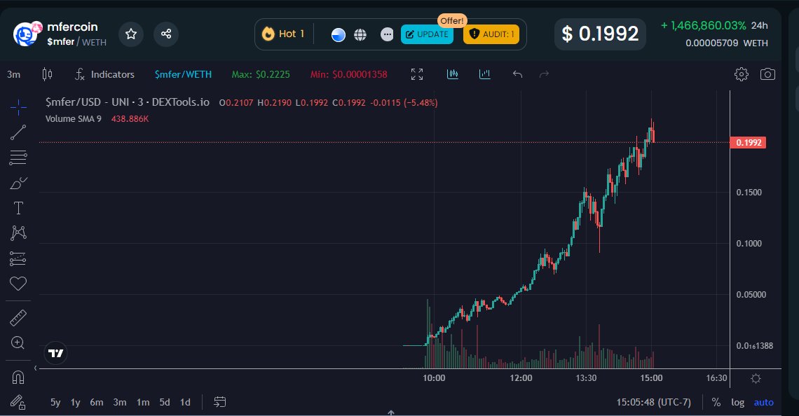
Task: Click the 0.1992 current price label
Action: pyautogui.click(x=748, y=143)
